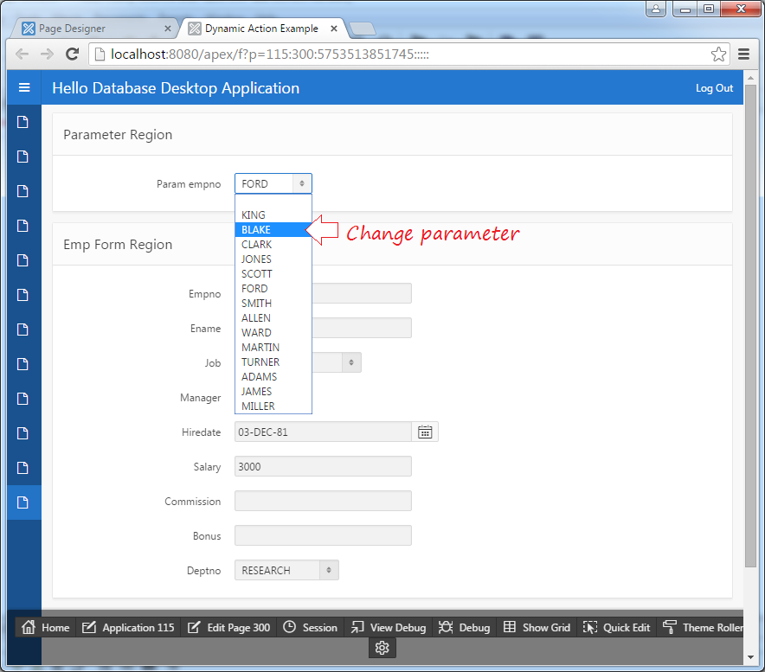The image size is (765, 672).
Task: Open the Hiredate calendar picker icon
Action: click(425, 432)
